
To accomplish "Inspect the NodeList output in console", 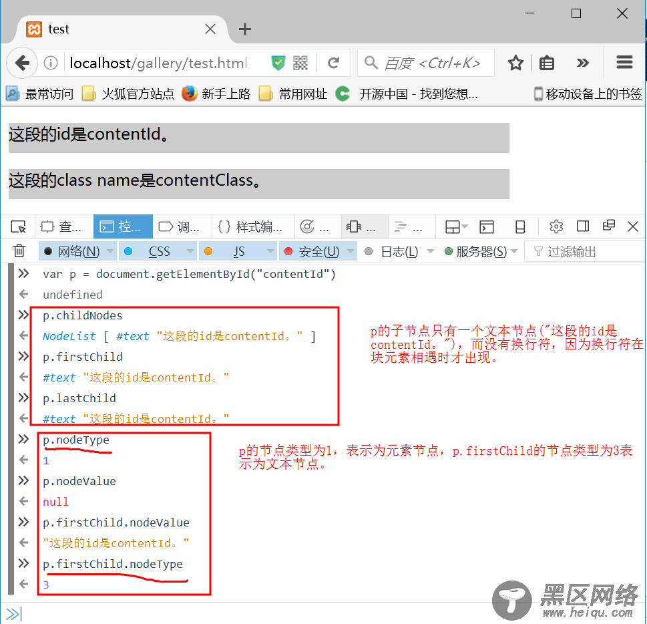I will (x=179, y=336).
